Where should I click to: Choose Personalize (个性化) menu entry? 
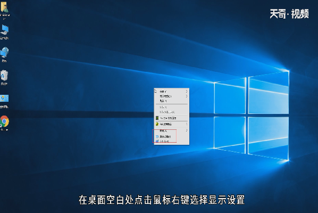pos(172,141)
